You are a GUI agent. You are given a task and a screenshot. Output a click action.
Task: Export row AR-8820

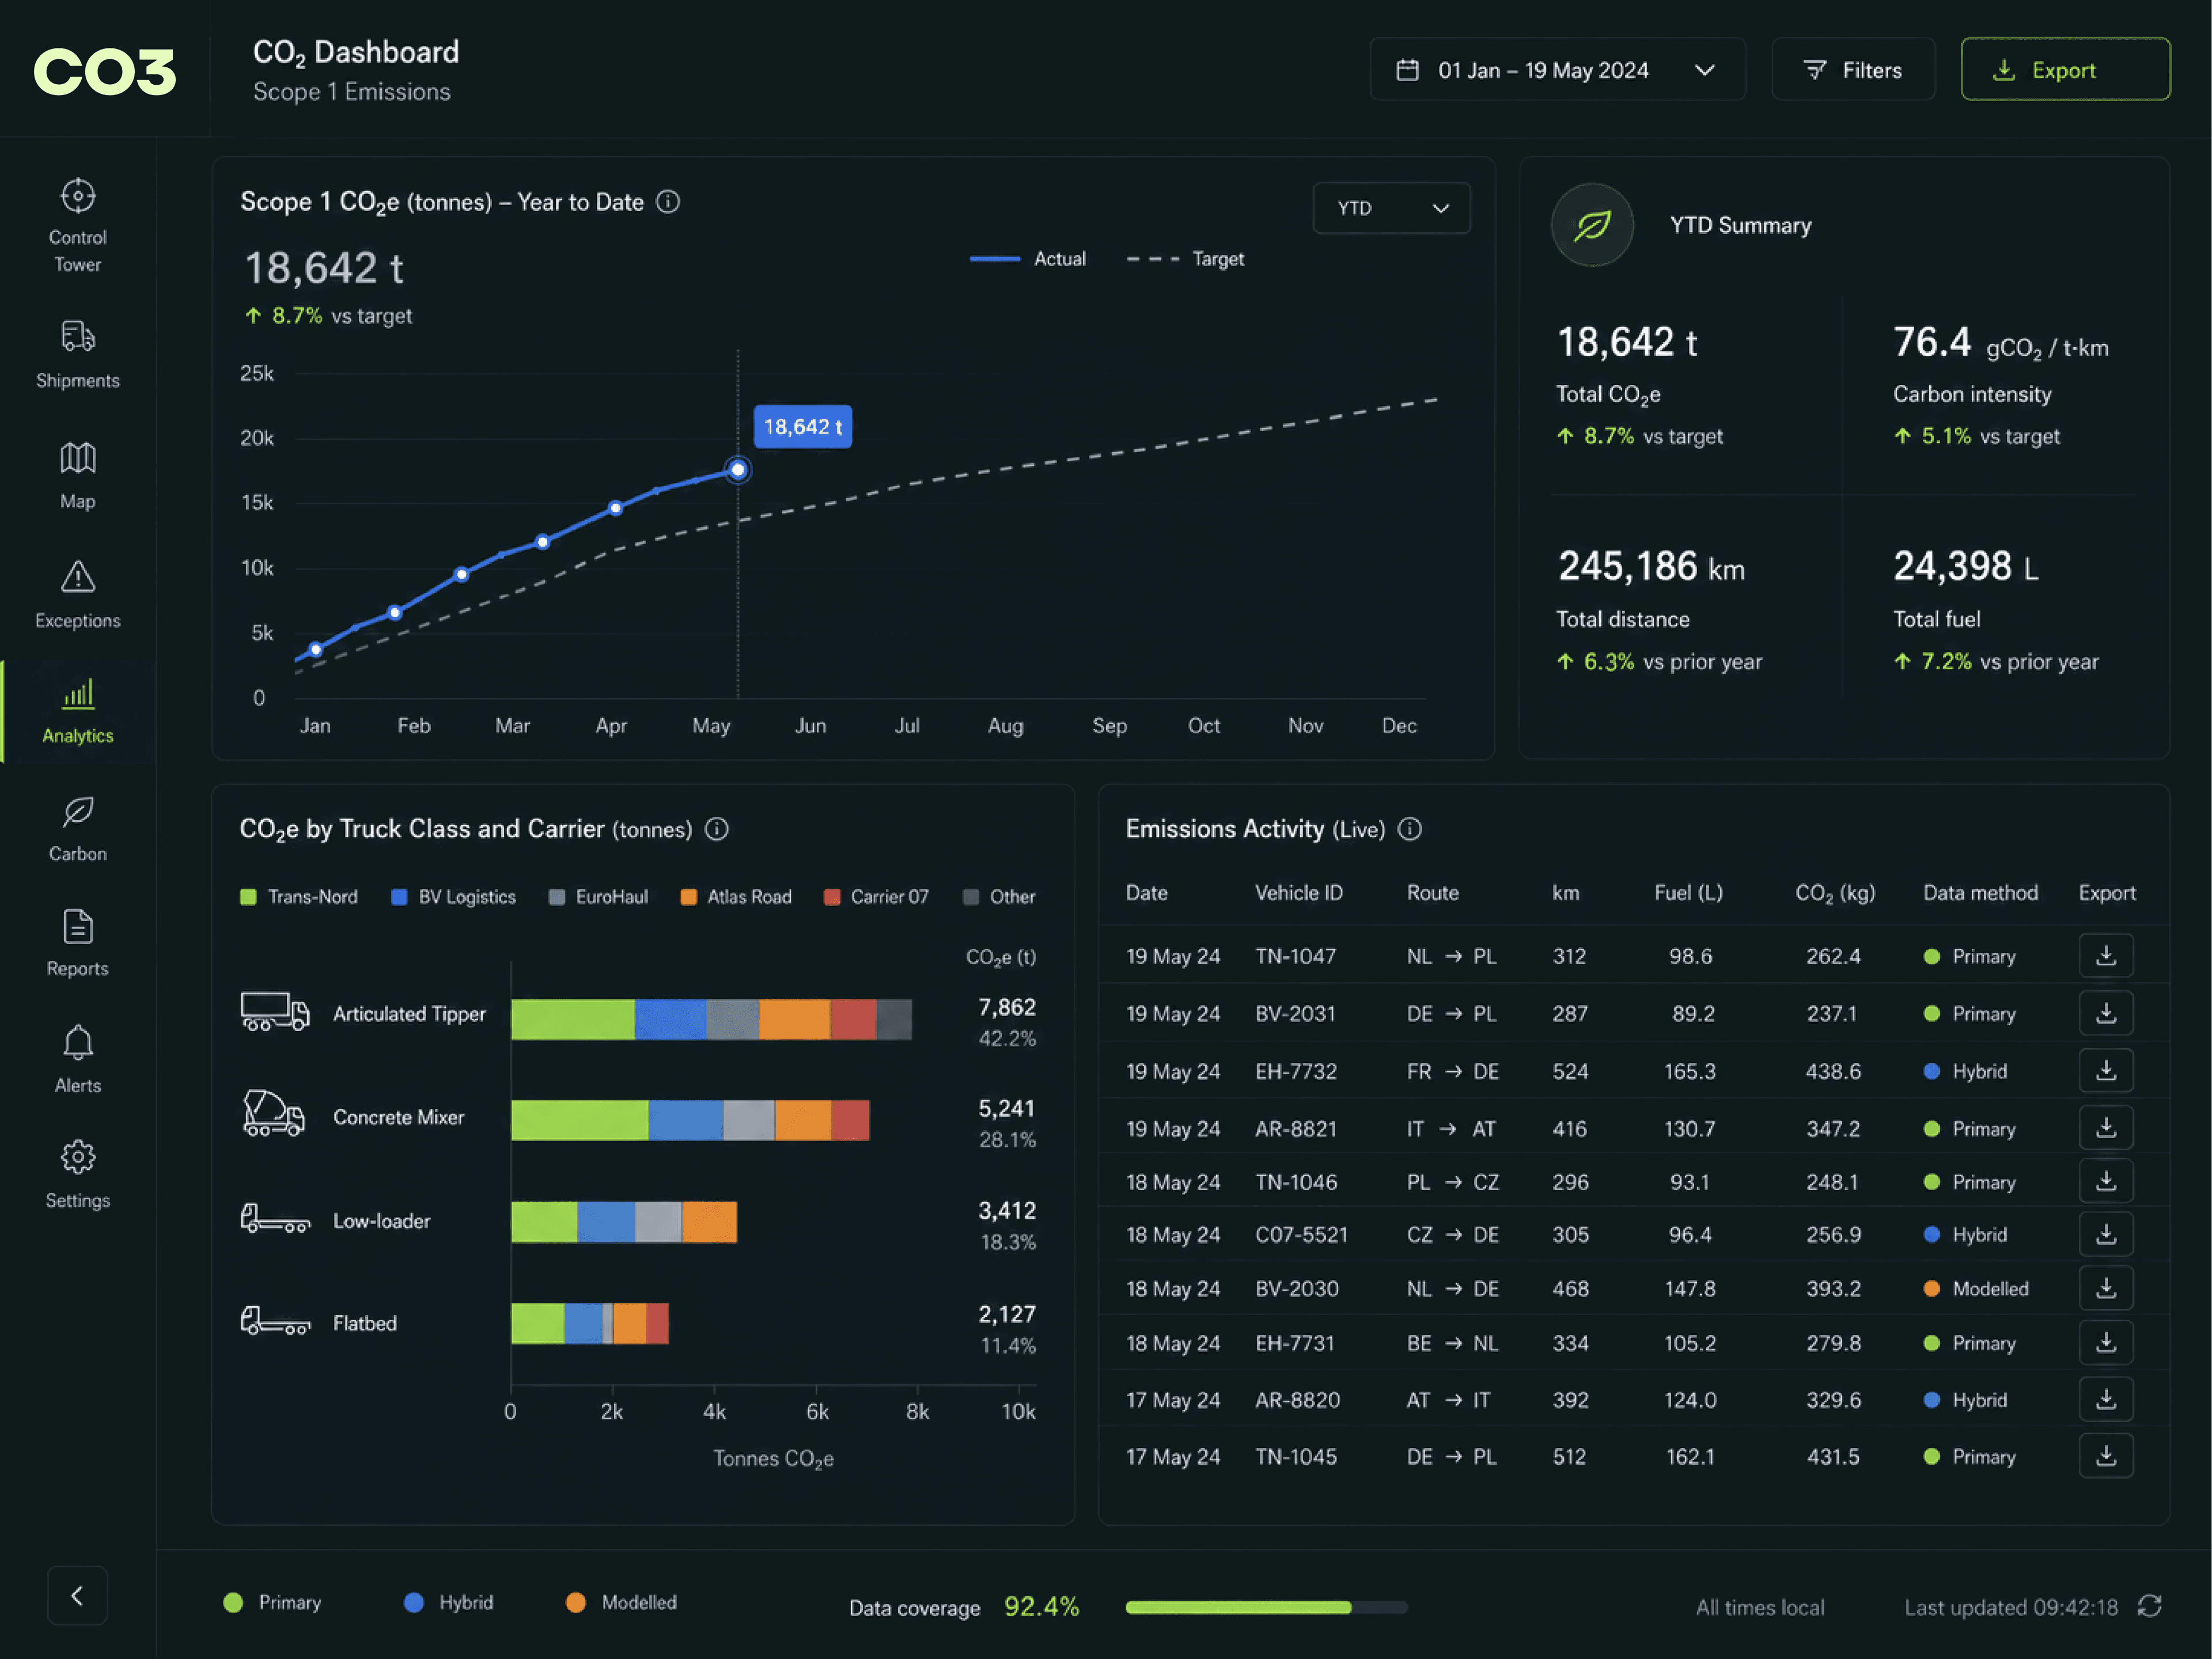click(2106, 1399)
